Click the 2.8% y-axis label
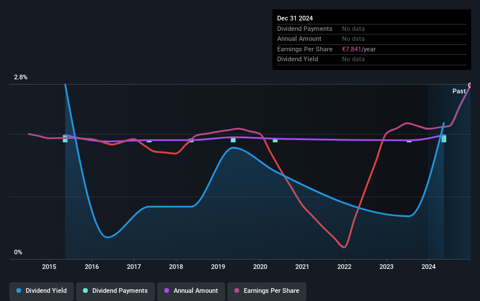The image size is (480, 301). pyautogui.click(x=20, y=78)
